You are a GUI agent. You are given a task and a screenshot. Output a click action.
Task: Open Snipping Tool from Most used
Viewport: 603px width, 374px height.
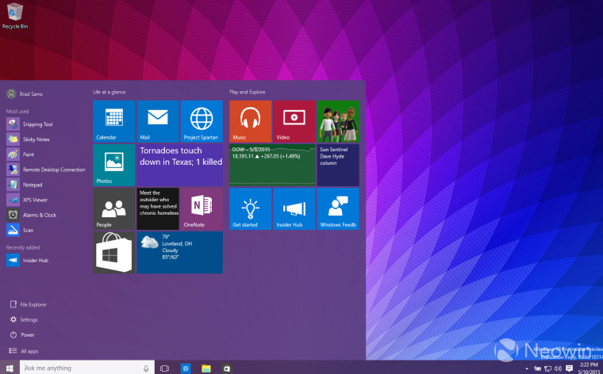[37, 124]
